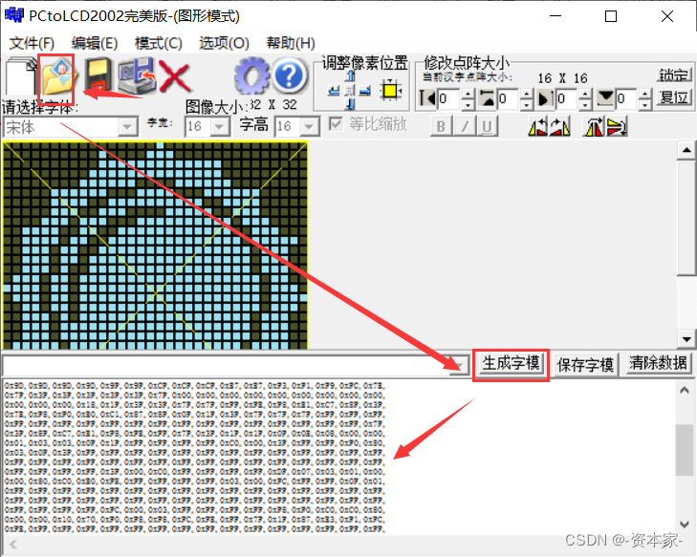697x557 pixels.
Task: Click the new blank image icon
Action: point(20,76)
